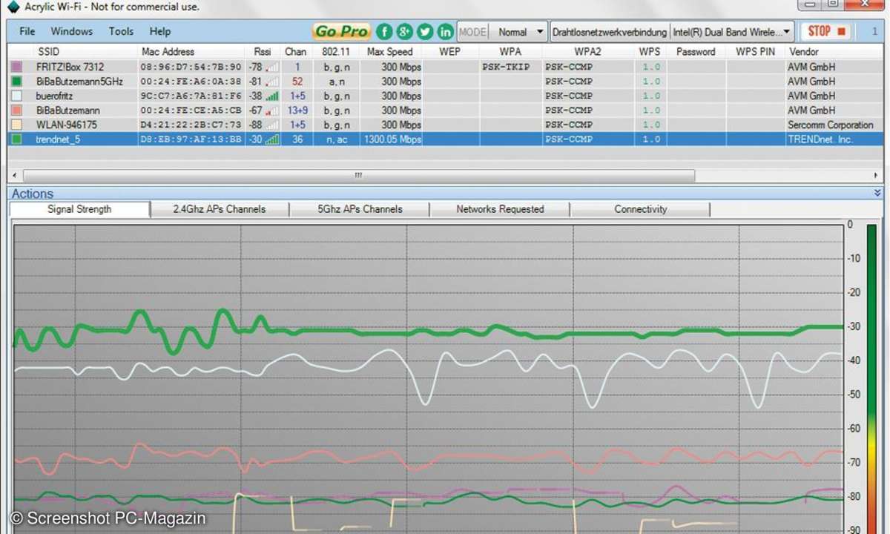Open the Google Plus share icon
The image size is (890, 534).
[404, 31]
